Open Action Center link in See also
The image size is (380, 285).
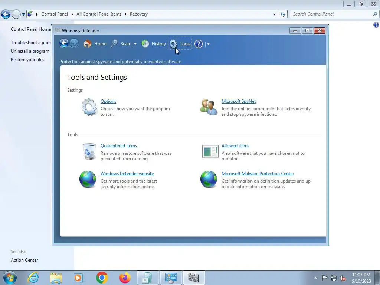[x=24, y=260]
